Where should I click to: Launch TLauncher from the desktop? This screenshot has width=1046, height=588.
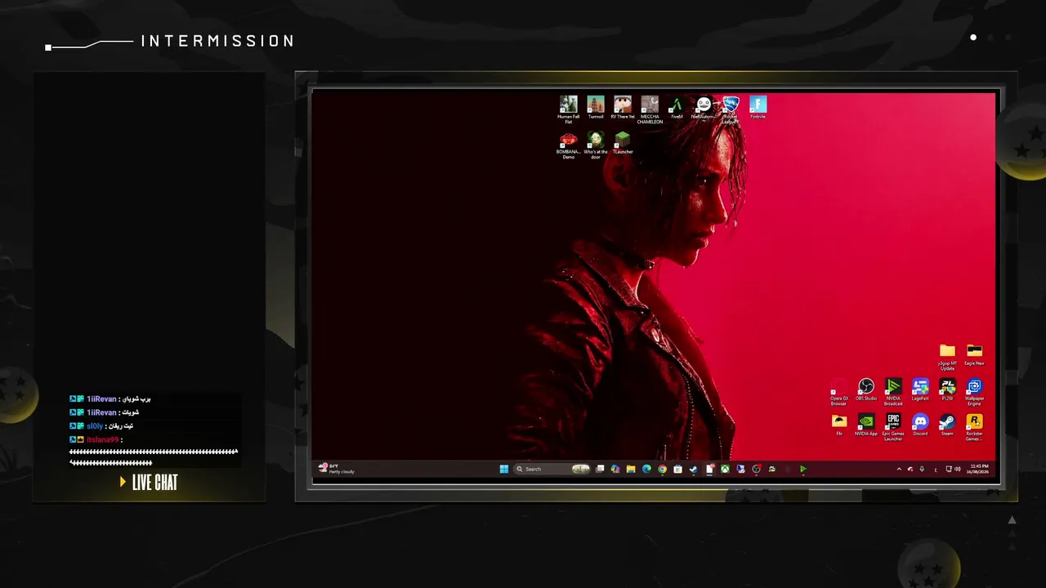(x=623, y=143)
